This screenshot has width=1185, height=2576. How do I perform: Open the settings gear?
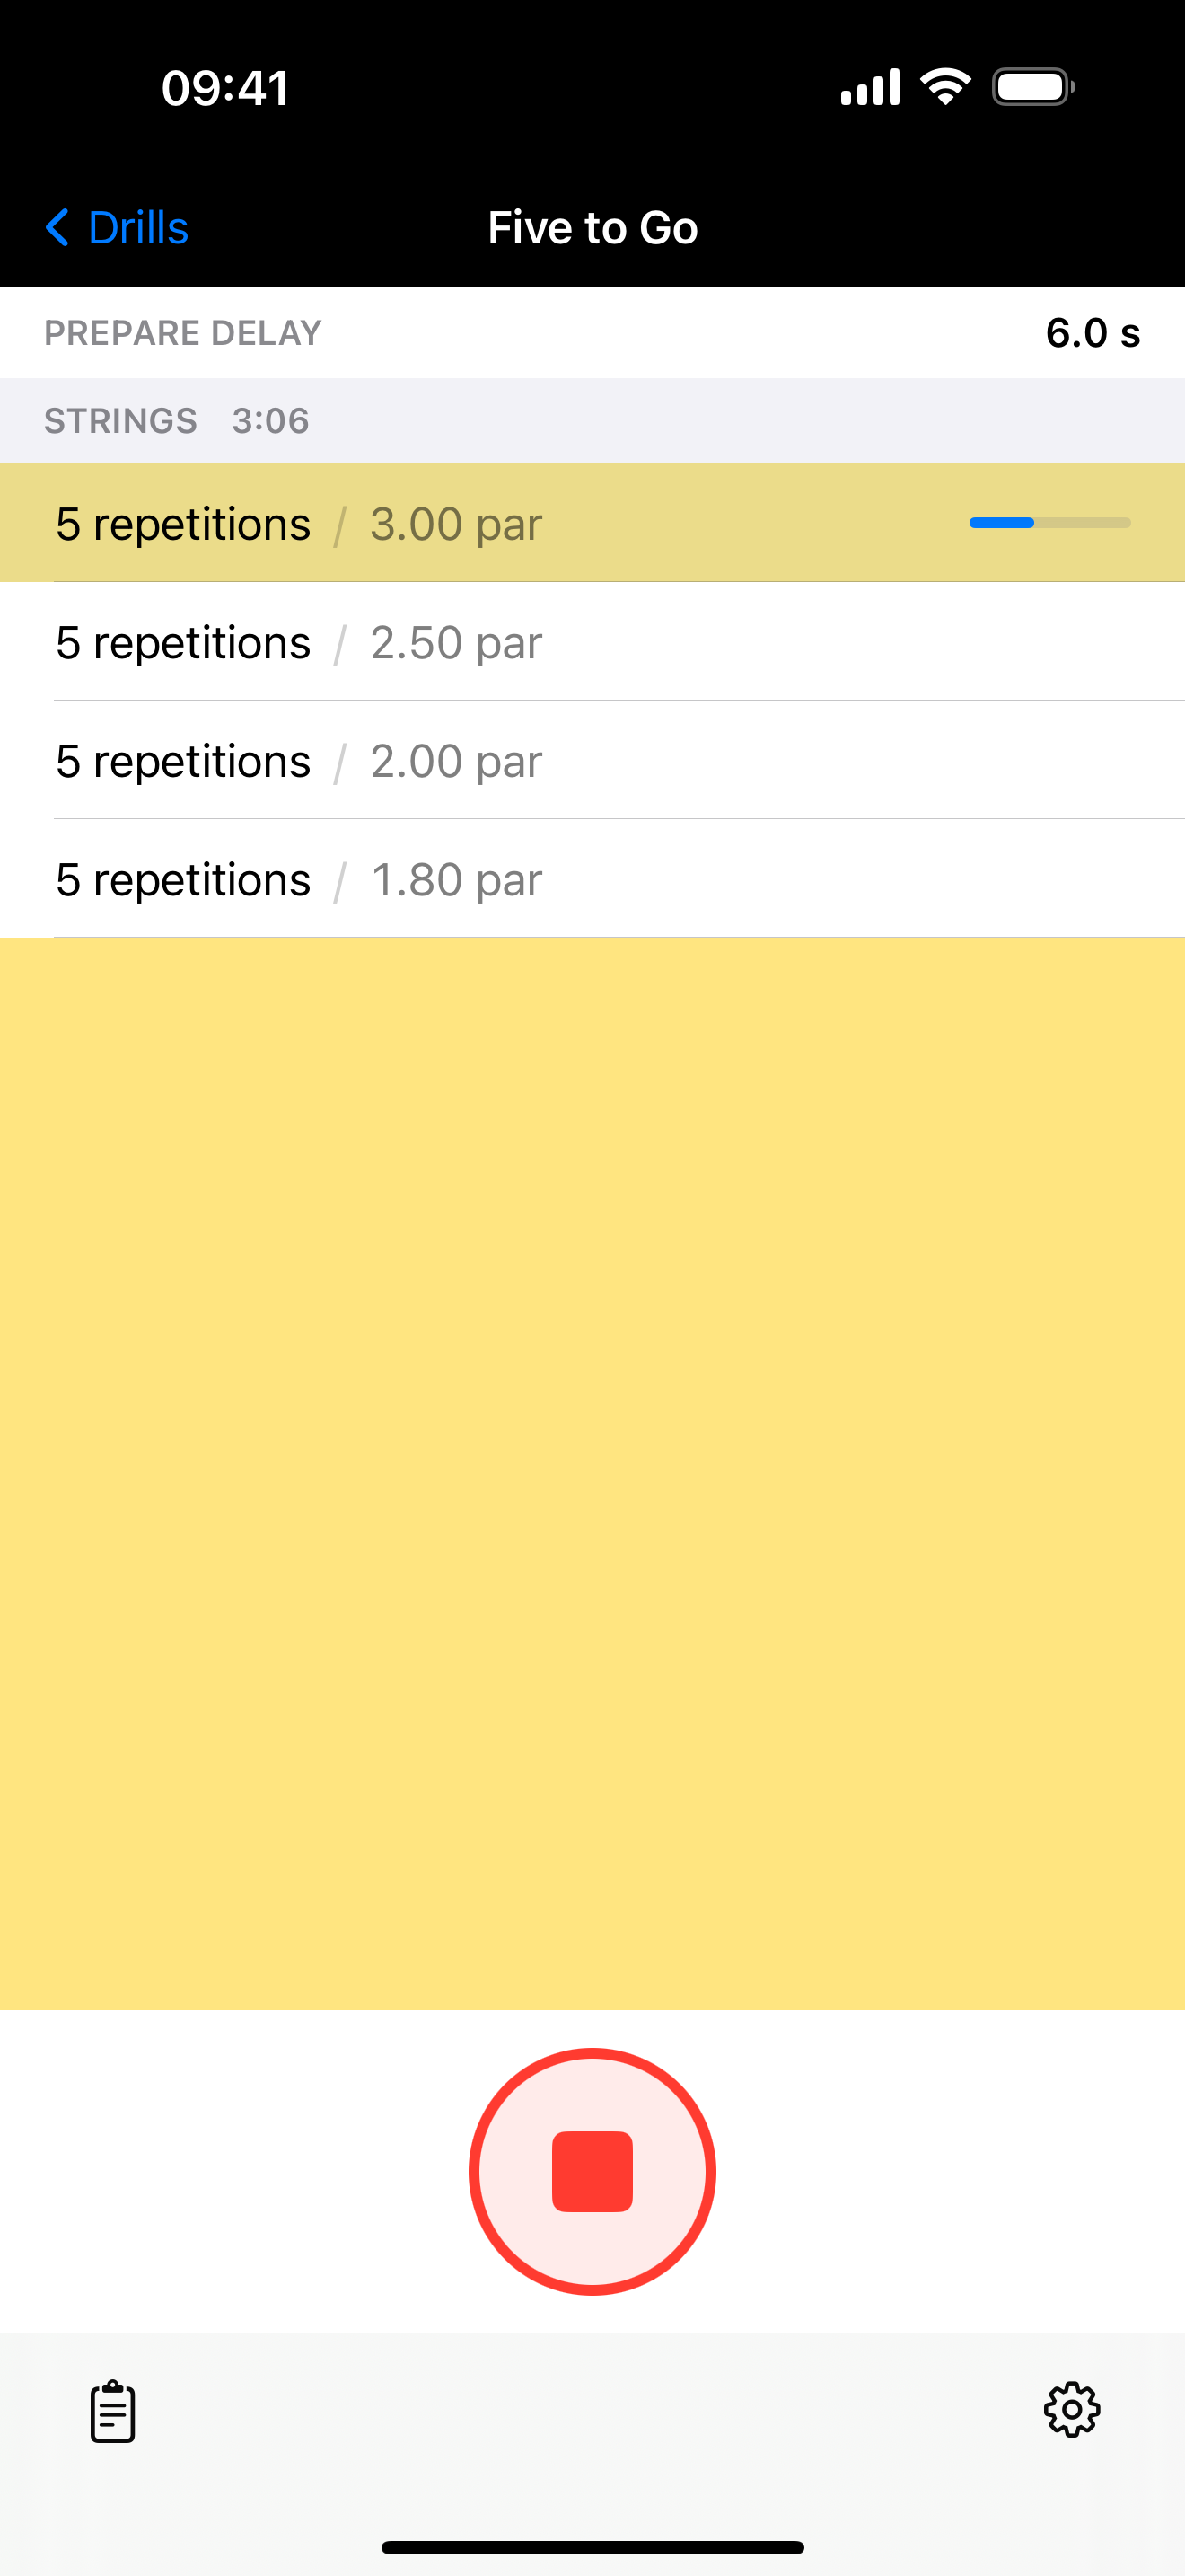click(1071, 2409)
